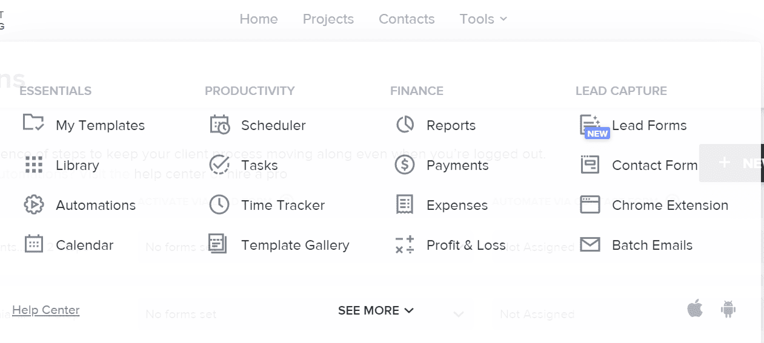Open the Payments dollar icon

click(x=405, y=165)
